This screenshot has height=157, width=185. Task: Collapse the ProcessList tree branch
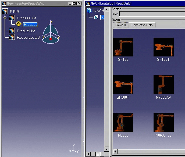coord(5,18)
